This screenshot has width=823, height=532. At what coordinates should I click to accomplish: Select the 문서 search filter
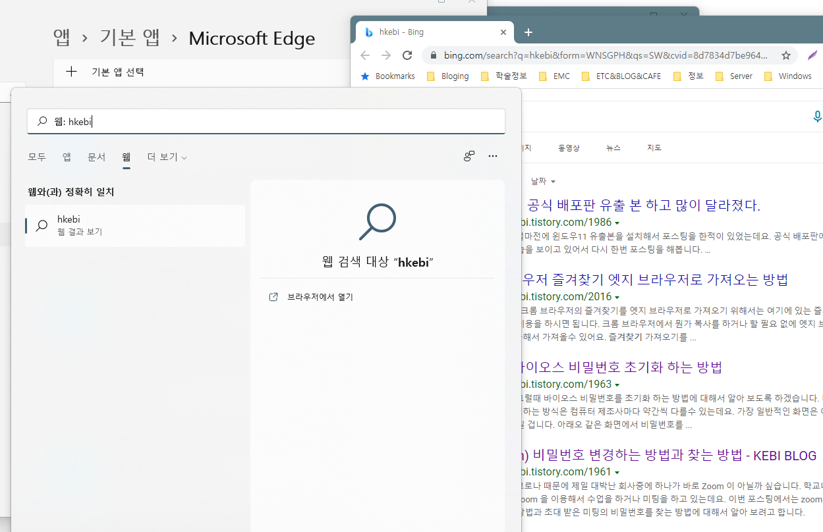coord(96,157)
